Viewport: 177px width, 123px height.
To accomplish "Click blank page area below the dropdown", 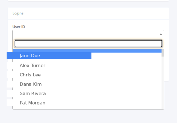I will coord(88,116).
